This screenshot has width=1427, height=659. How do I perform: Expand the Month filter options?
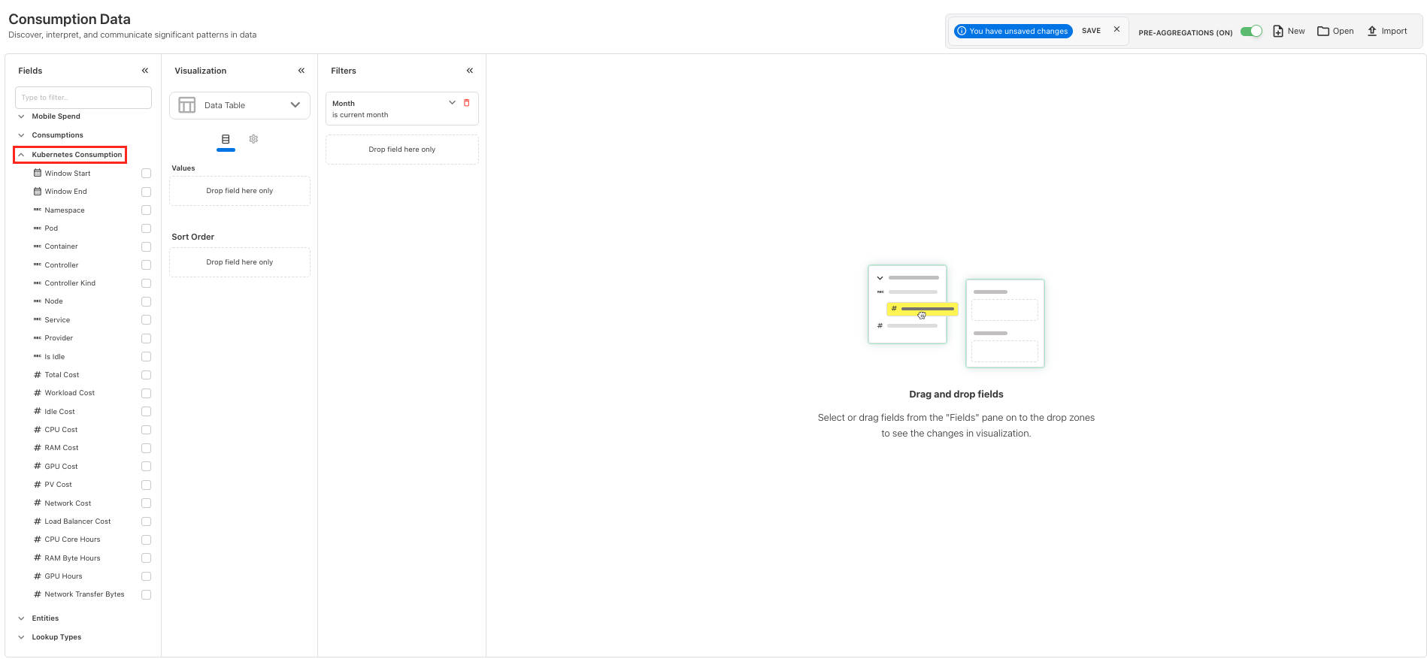coord(452,103)
